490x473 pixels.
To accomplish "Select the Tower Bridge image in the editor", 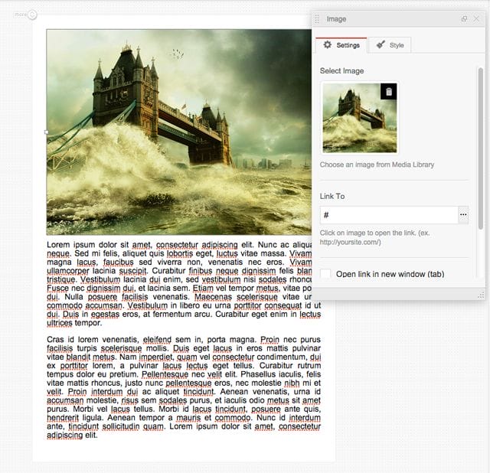I will [179, 132].
